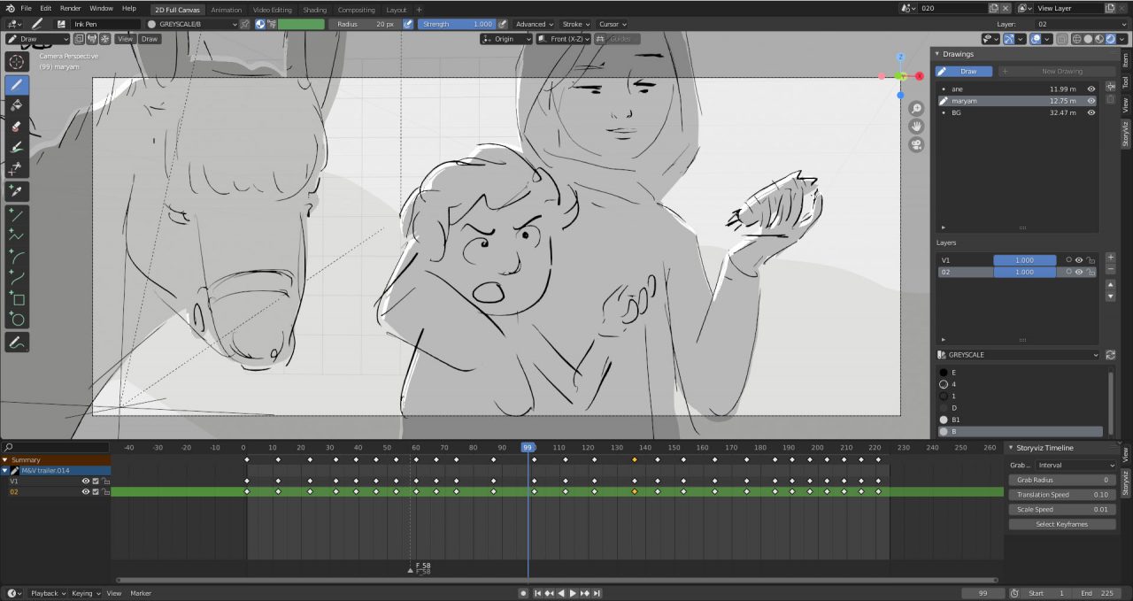Activate the Cutter tool

[16, 169]
